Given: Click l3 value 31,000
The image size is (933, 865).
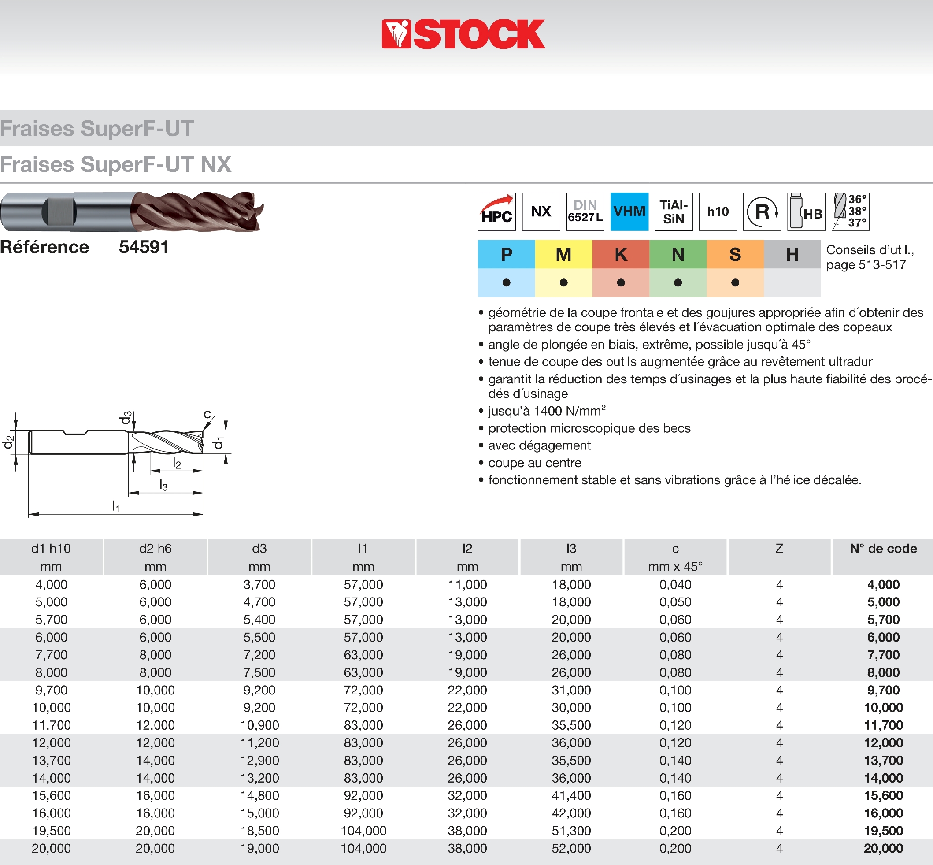Looking at the screenshot, I should pos(571,690).
